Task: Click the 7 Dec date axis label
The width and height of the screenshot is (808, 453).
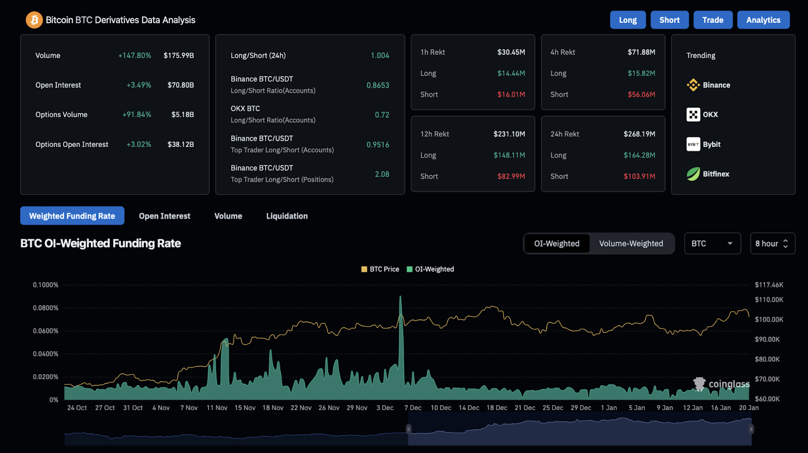Action: [x=413, y=408]
